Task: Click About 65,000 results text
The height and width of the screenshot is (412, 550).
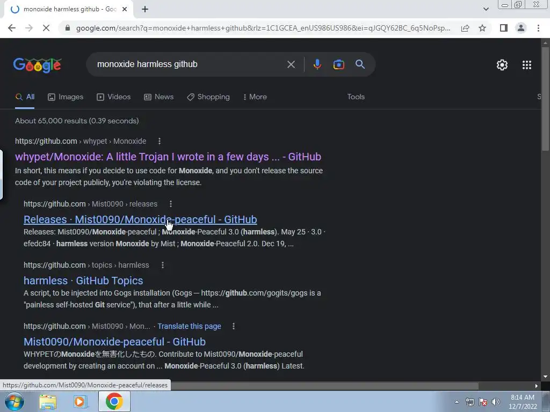Action: (x=77, y=121)
